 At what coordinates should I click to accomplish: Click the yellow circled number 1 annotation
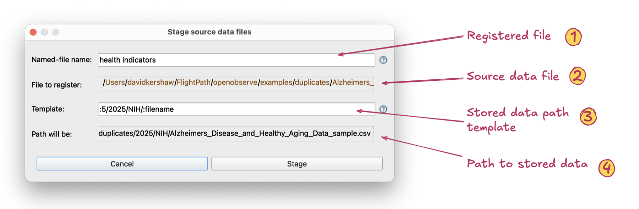coord(573,37)
